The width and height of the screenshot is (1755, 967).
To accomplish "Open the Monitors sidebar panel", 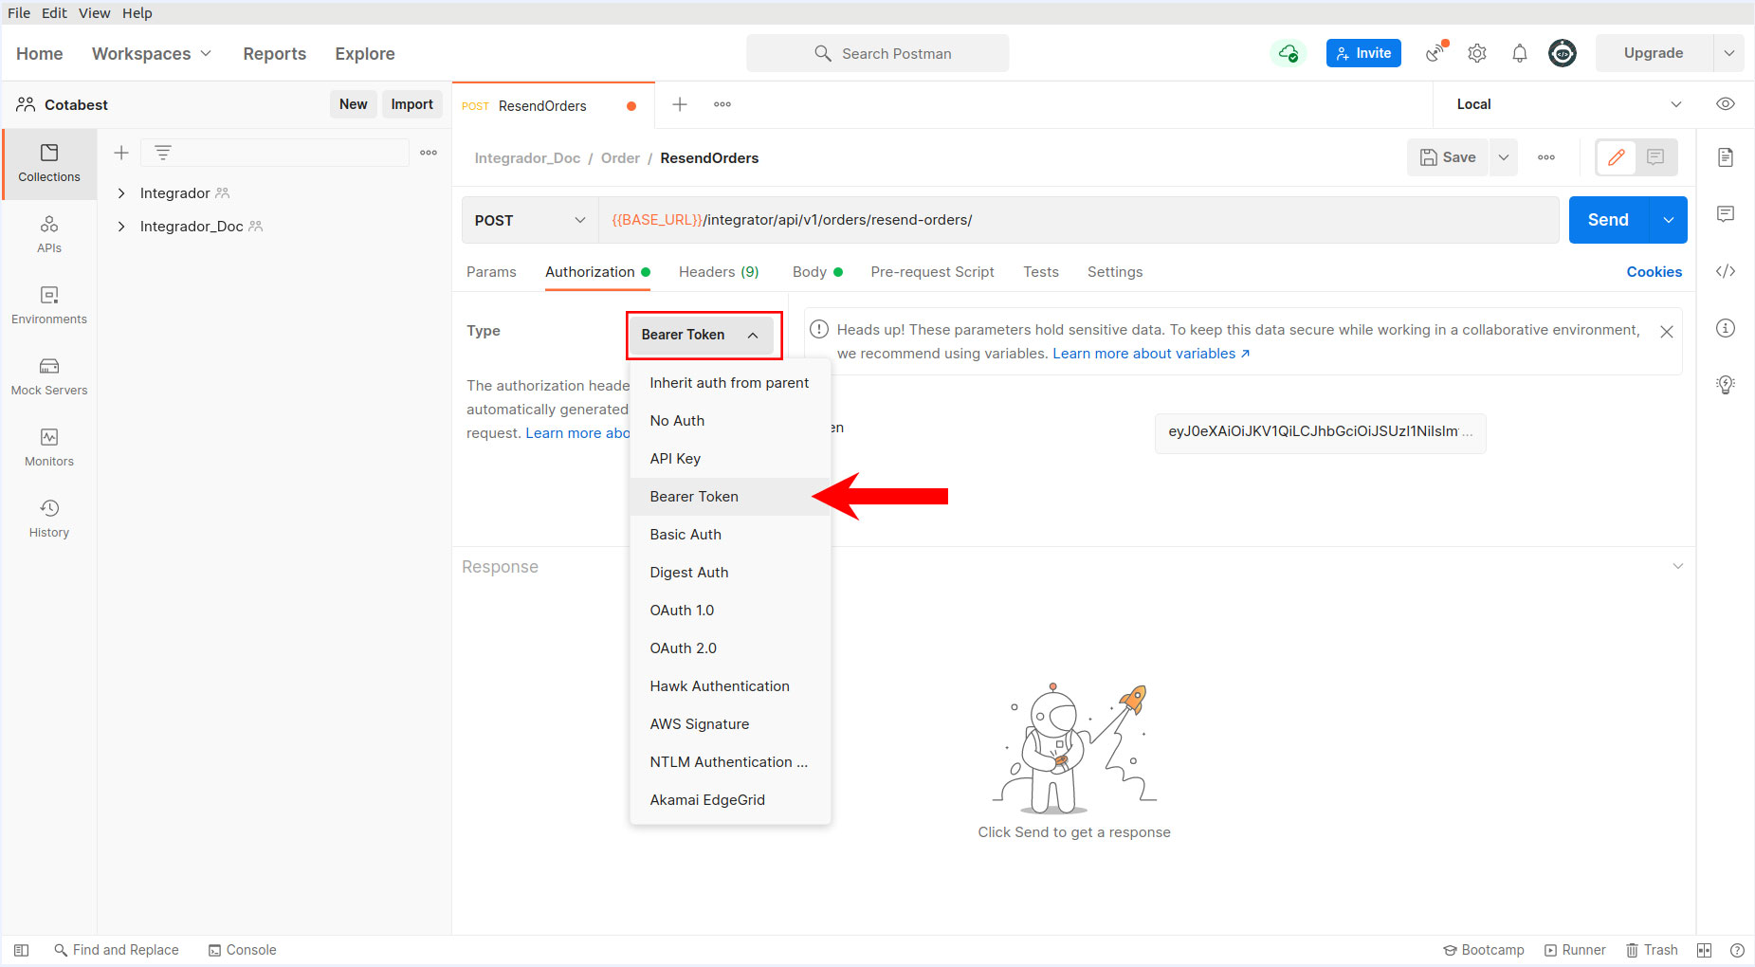I will coord(49,448).
